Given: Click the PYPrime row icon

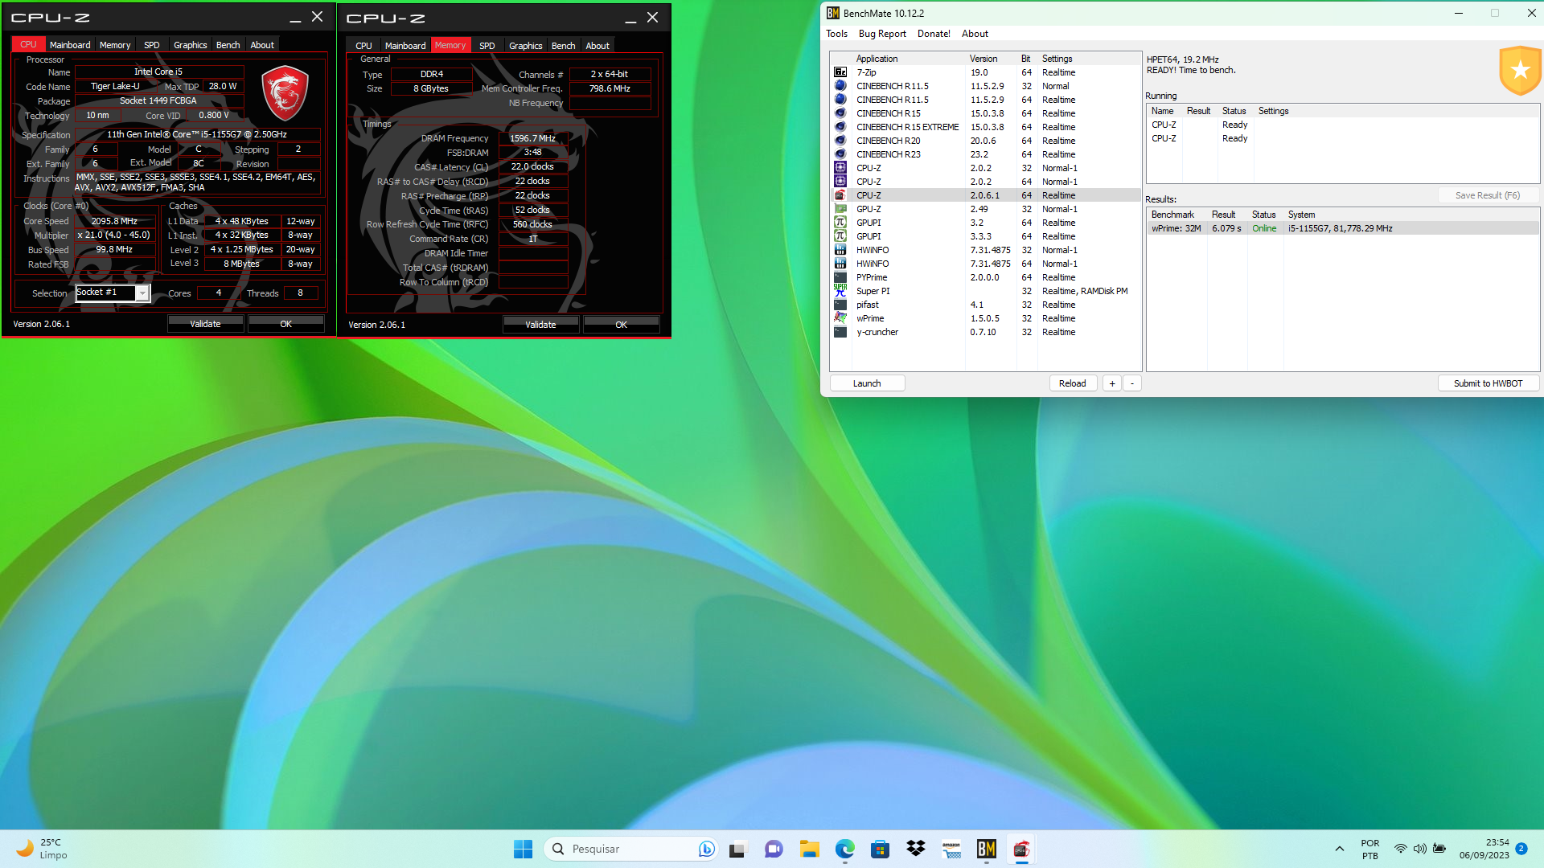Looking at the screenshot, I should [840, 277].
